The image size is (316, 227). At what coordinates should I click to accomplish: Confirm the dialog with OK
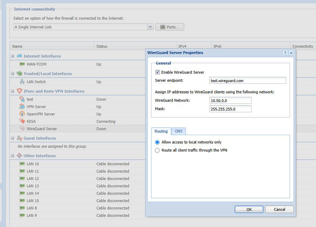pos(249,209)
